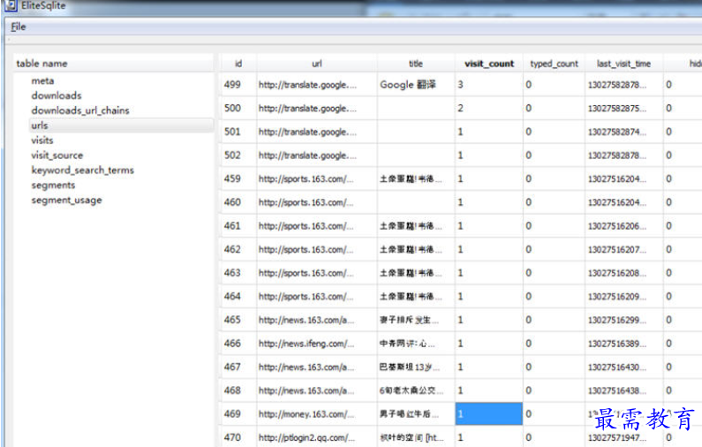Click the ptlogin2.qq.com url in row 470
This screenshot has width=702, height=447.
[x=316, y=437]
